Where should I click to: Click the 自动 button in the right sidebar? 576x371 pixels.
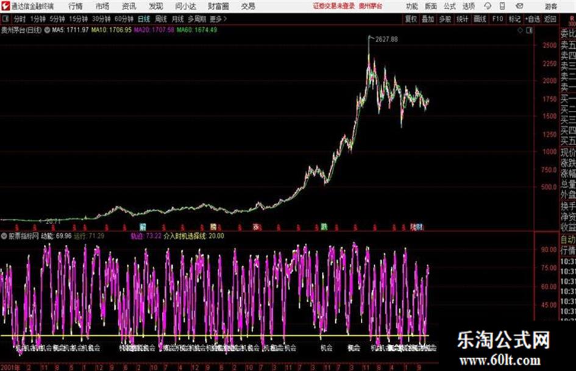click(x=568, y=239)
